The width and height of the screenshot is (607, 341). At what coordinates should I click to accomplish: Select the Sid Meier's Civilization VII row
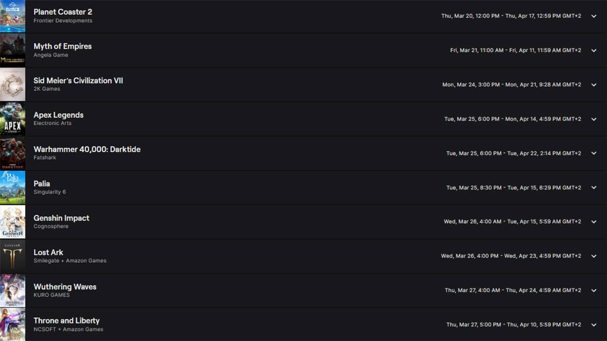(x=303, y=84)
